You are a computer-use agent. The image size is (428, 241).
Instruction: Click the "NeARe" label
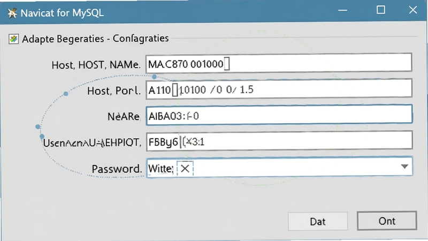[124, 117]
